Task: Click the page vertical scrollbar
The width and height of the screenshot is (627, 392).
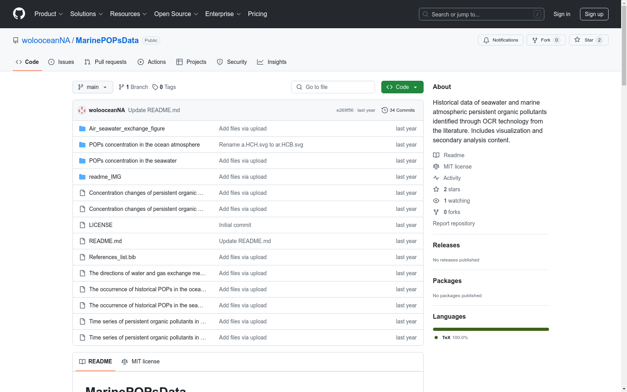Action: pyautogui.click(x=624, y=196)
